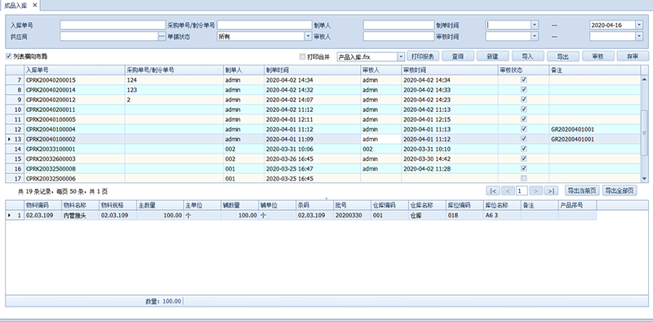Click the 采购单号/制令单号 input field
Screen dimensions: 653x322
[x=264, y=25]
